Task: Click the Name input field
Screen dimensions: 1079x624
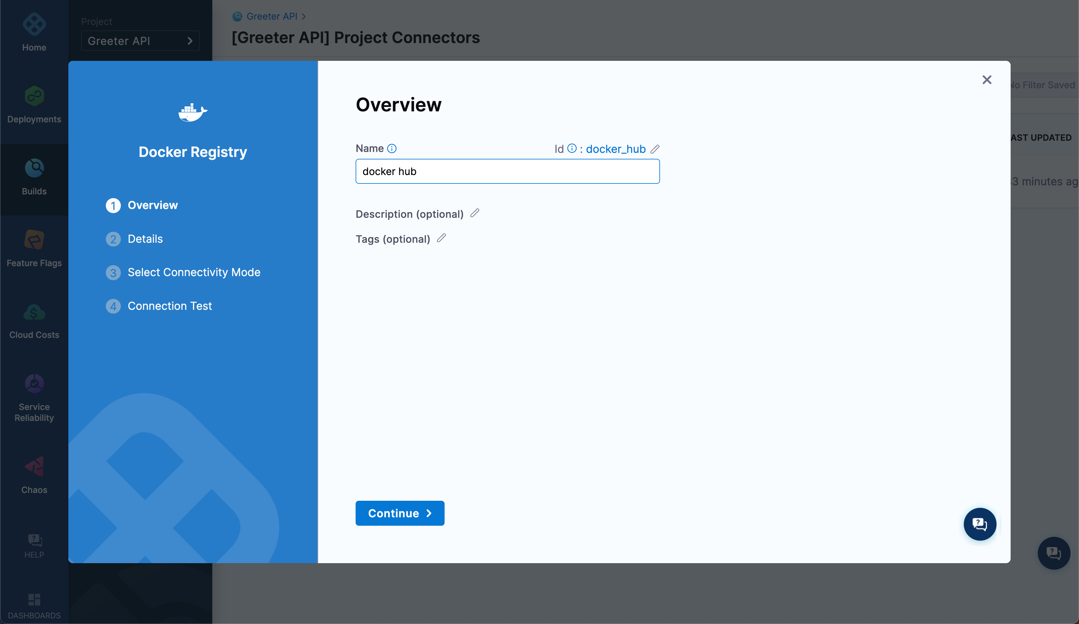Action: pos(508,171)
